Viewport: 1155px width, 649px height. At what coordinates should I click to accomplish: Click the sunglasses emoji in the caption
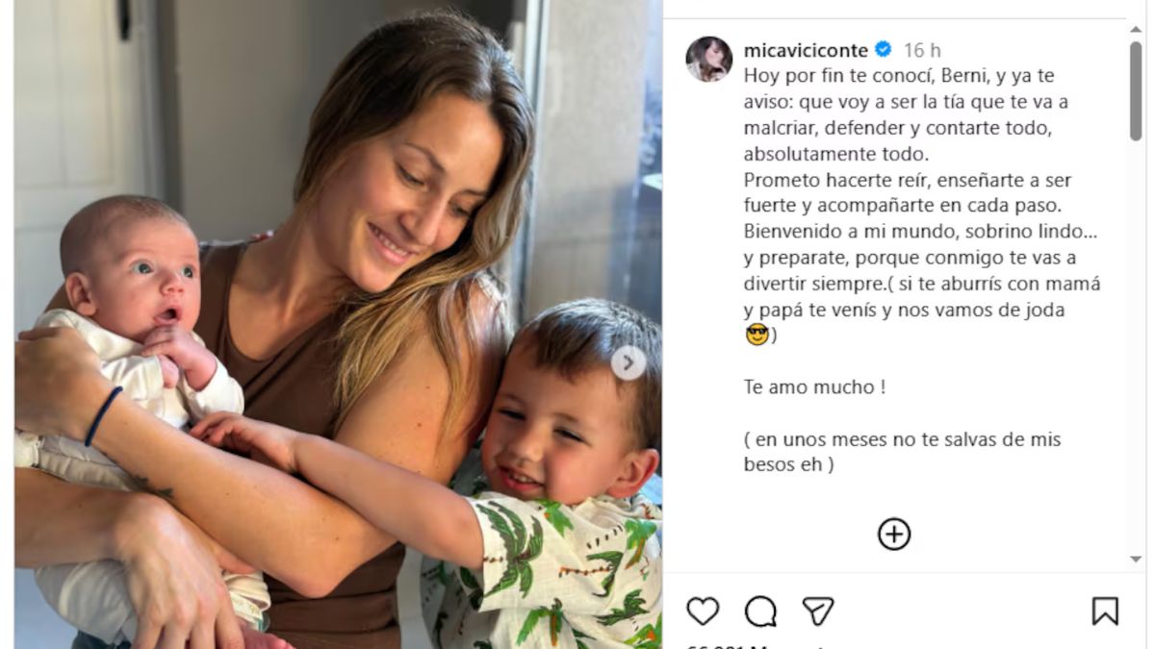click(x=757, y=336)
